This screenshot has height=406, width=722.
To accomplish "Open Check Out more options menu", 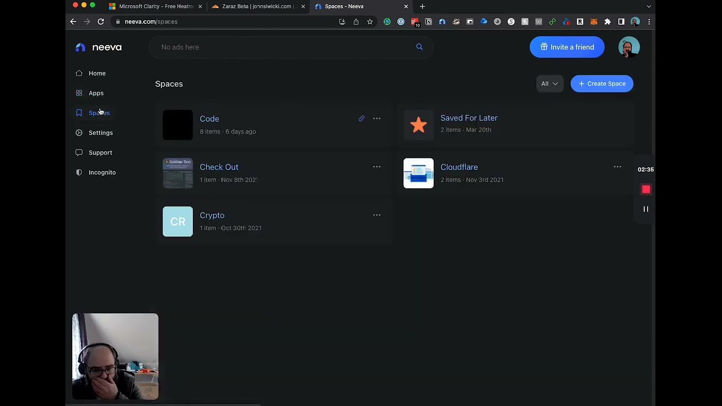I will click(x=377, y=167).
